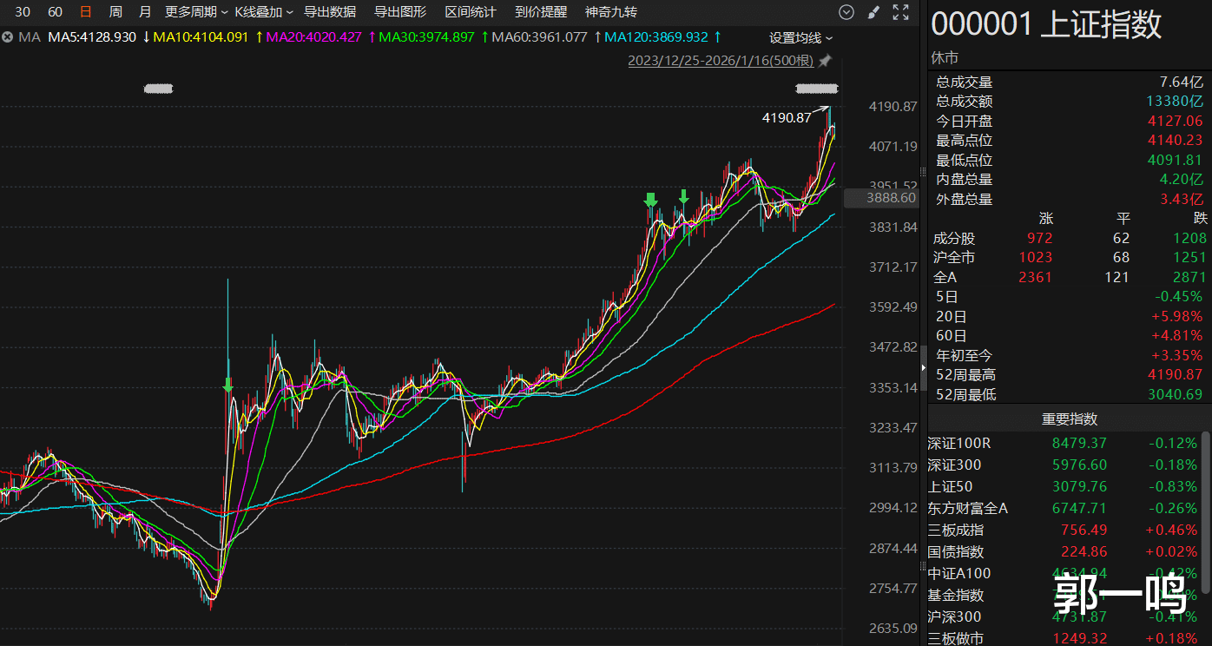Image resolution: width=1212 pixels, height=646 pixels.
Task: Click the 总成交额 value 13380亿
Action: click(x=1176, y=102)
